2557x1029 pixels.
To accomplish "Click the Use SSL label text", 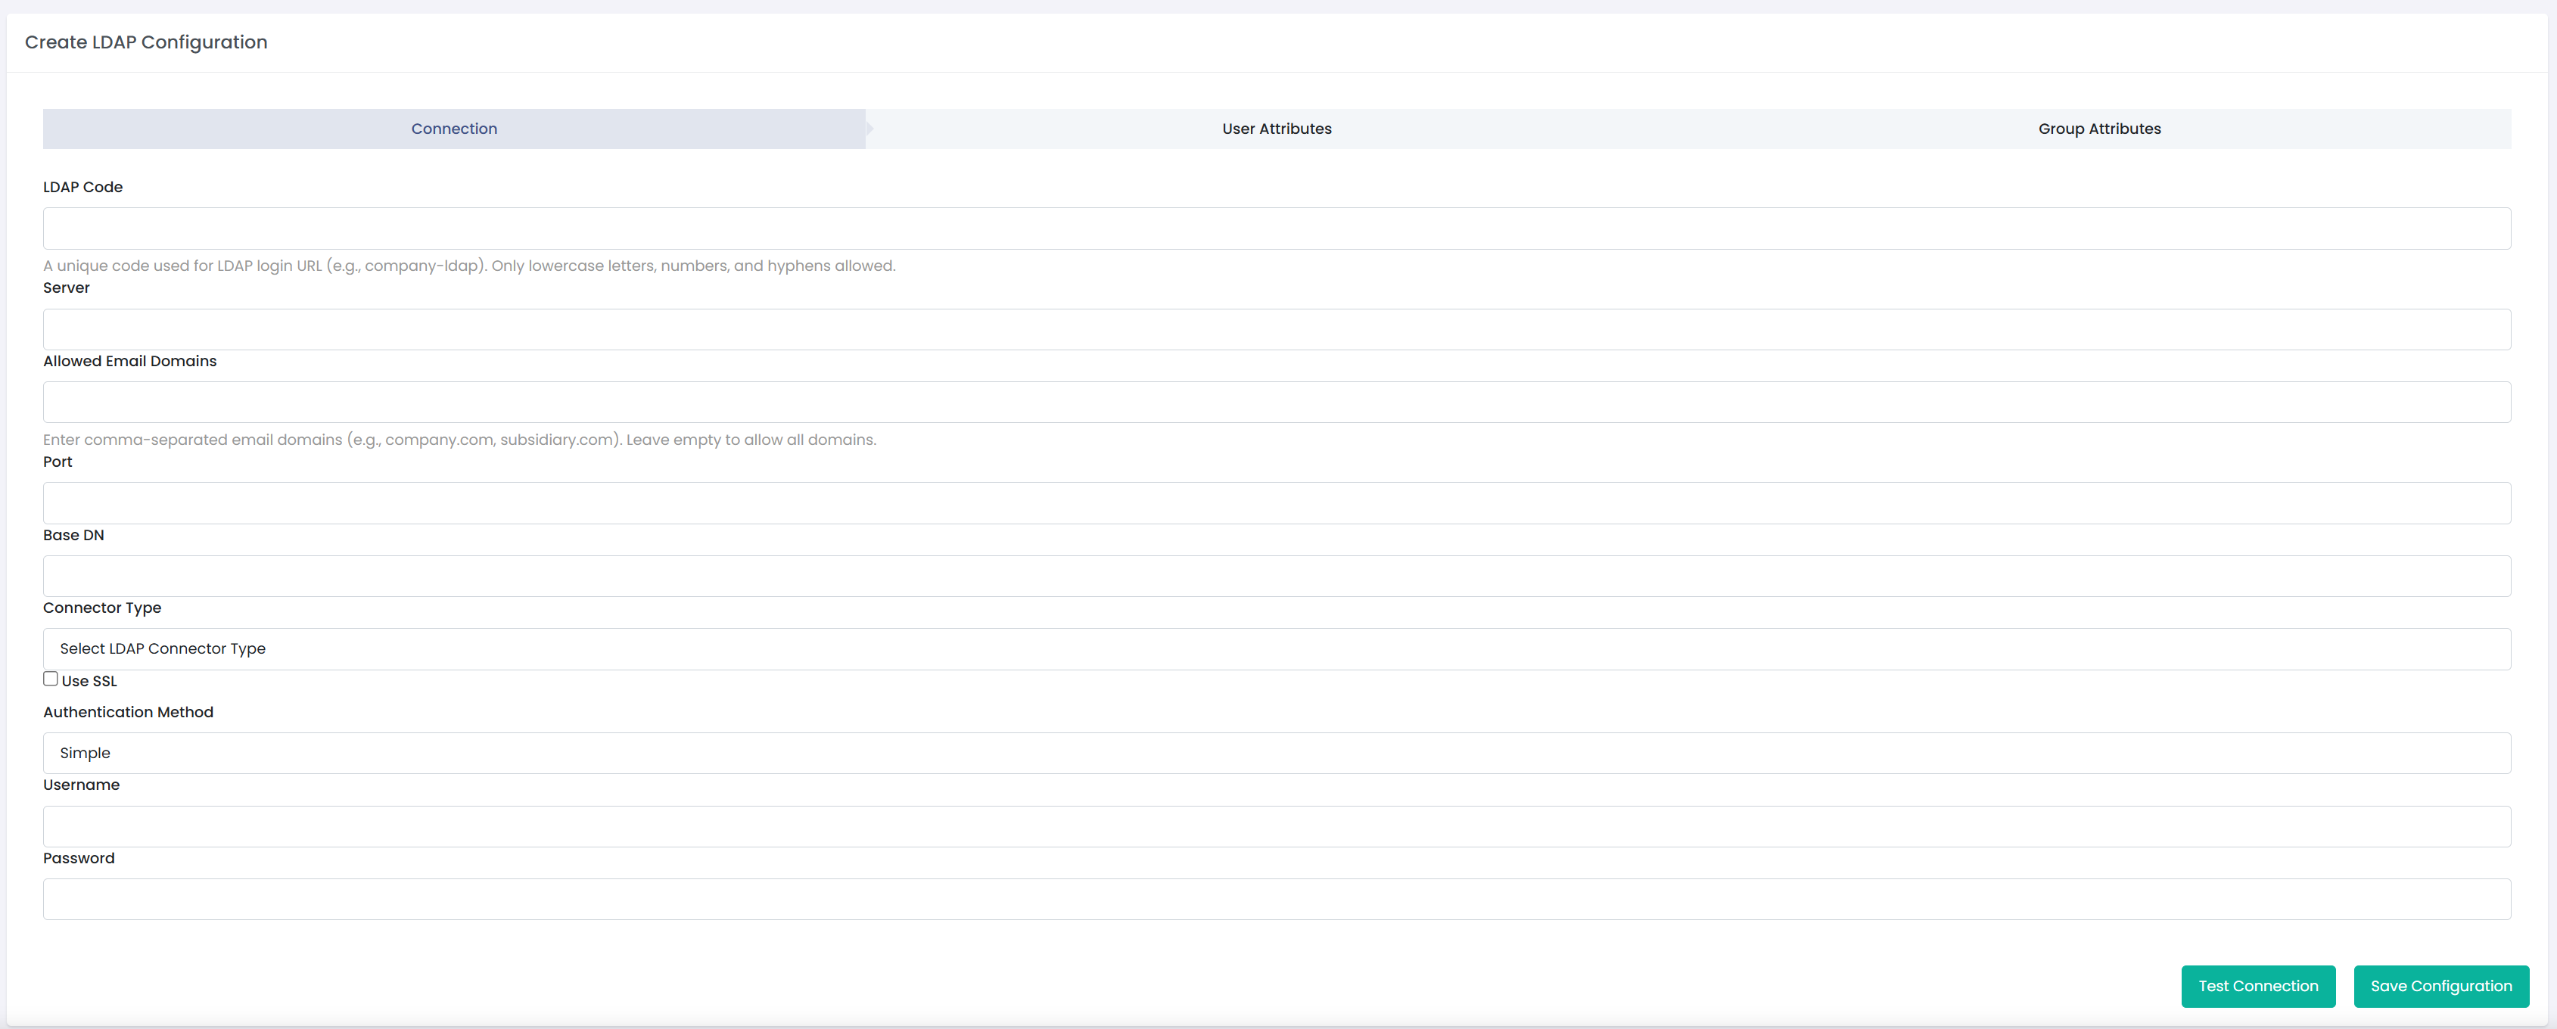I will pos(89,681).
